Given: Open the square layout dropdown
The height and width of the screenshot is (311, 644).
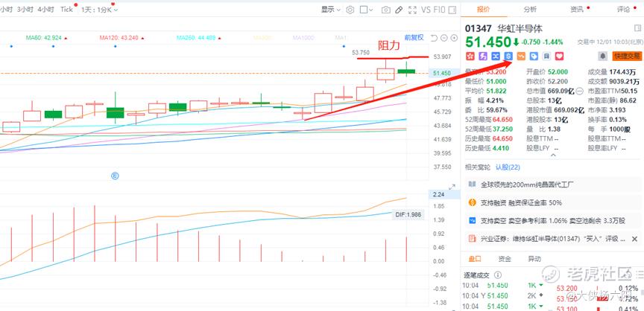Looking at the screenshot, I should click(367, 10).
